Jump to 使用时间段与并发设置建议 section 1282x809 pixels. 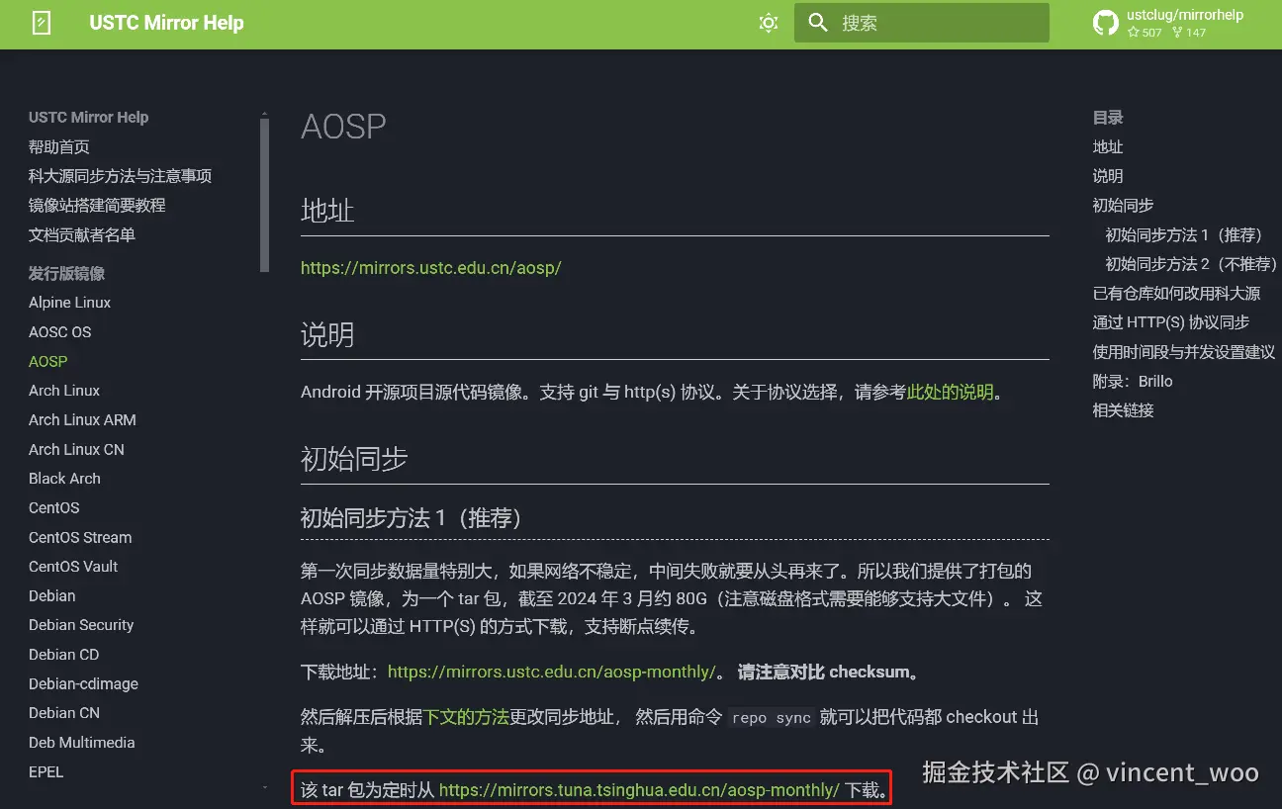point(1184,352)
